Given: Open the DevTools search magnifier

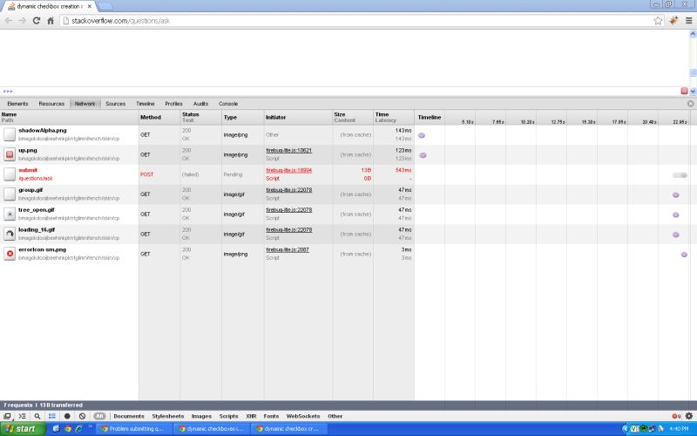Looking at the screenshot, I should point(37,416).
